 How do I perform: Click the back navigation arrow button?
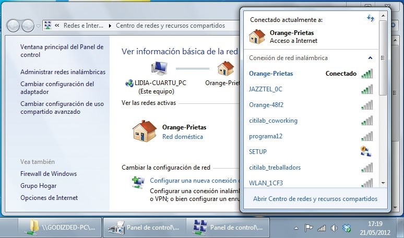point(13,26)
